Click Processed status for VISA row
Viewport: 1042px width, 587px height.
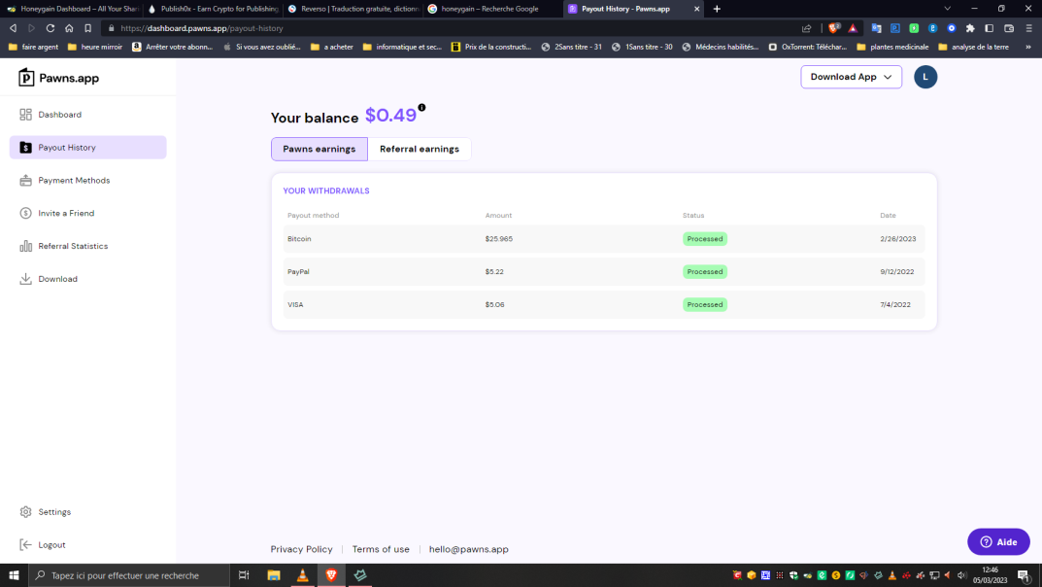(x=704, y=304)
